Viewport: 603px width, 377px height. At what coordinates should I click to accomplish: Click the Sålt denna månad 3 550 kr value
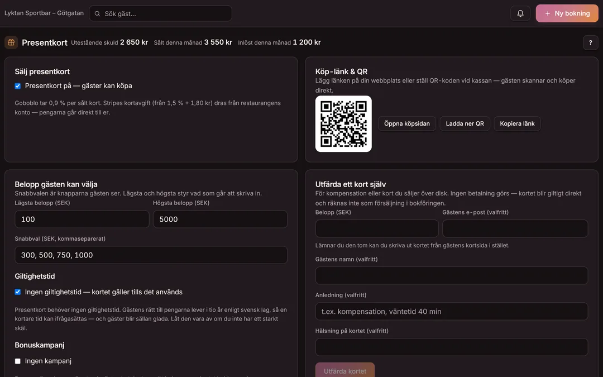pyautogui.click(x=218, y=42)
